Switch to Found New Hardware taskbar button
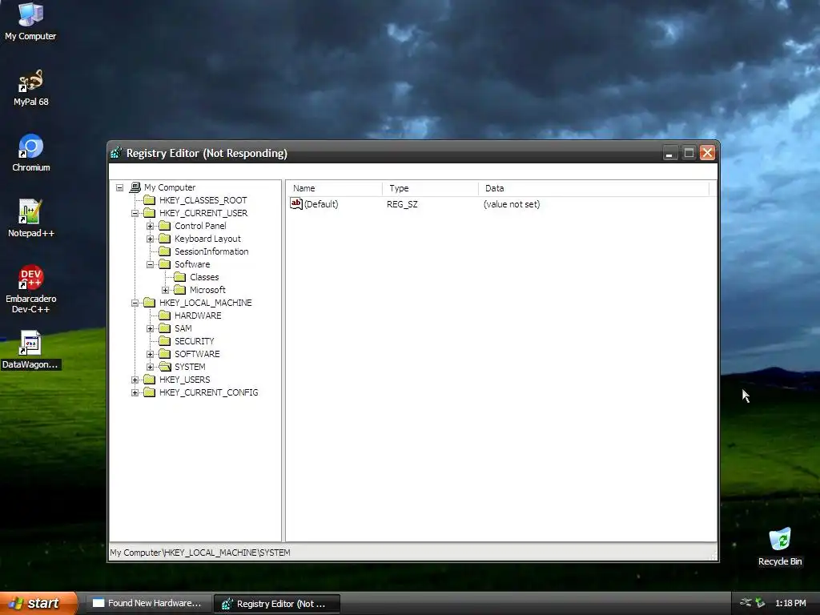Screen dimensions: 820x615 point(148,604)
